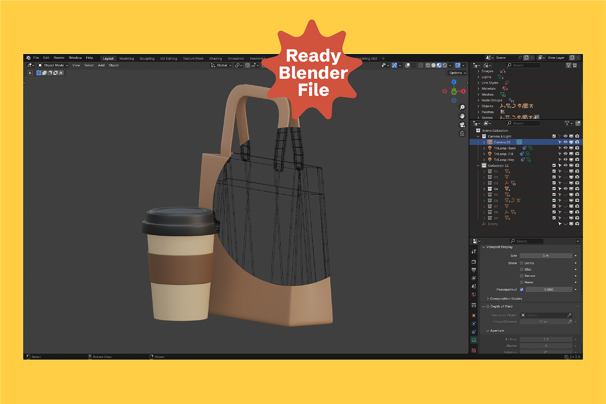Screen dimensions: 606x404
Task: Click the F-Stop 2.8 value field
Action: pos(546,339)
